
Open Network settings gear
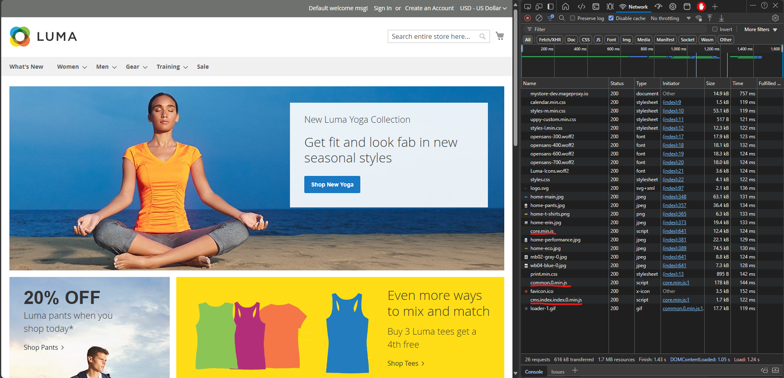(x=775, y=18)
